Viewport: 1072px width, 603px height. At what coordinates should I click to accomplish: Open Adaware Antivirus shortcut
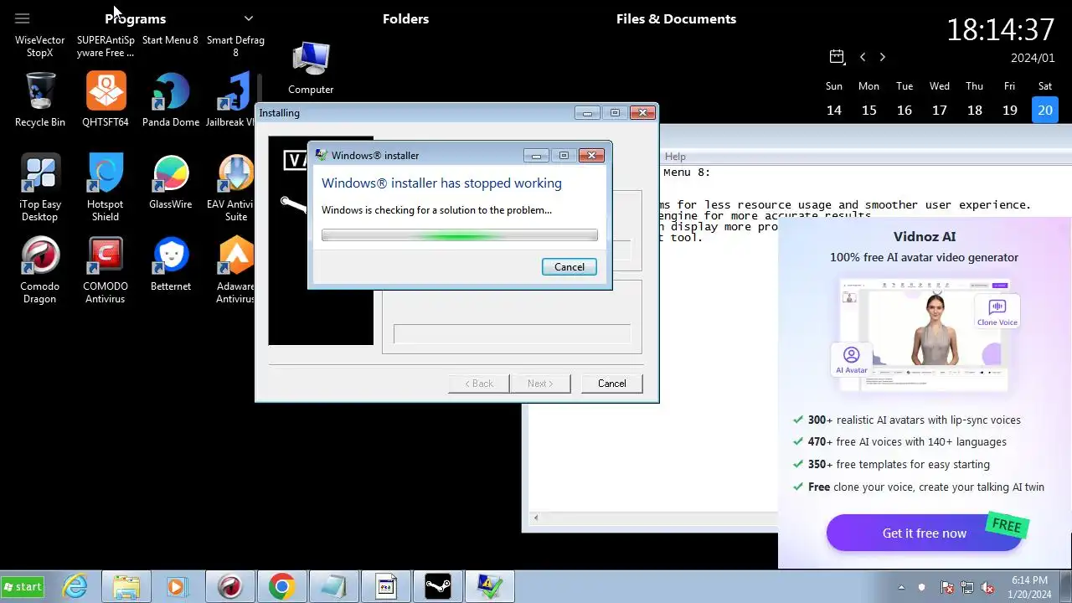[235, 270]
